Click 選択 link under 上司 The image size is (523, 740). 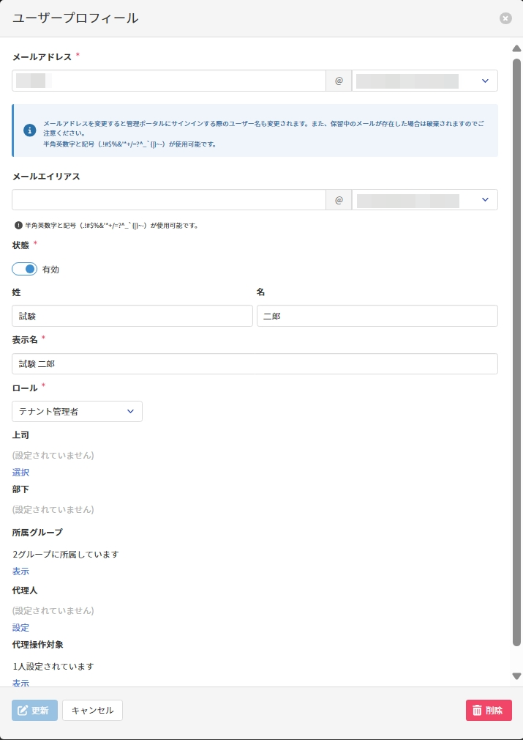click(21, 473)
